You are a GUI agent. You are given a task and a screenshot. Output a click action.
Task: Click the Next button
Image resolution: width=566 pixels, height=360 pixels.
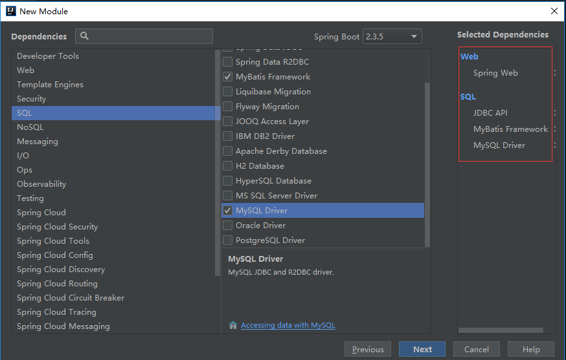coord(422,349)
